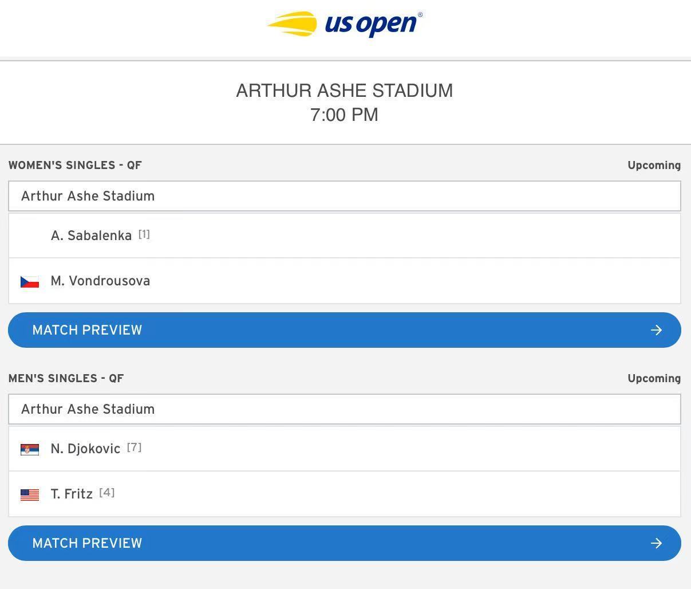Click the Czech flag beside Vondrousova
This screenshot has width=691, height=589.
coord(30,282)
